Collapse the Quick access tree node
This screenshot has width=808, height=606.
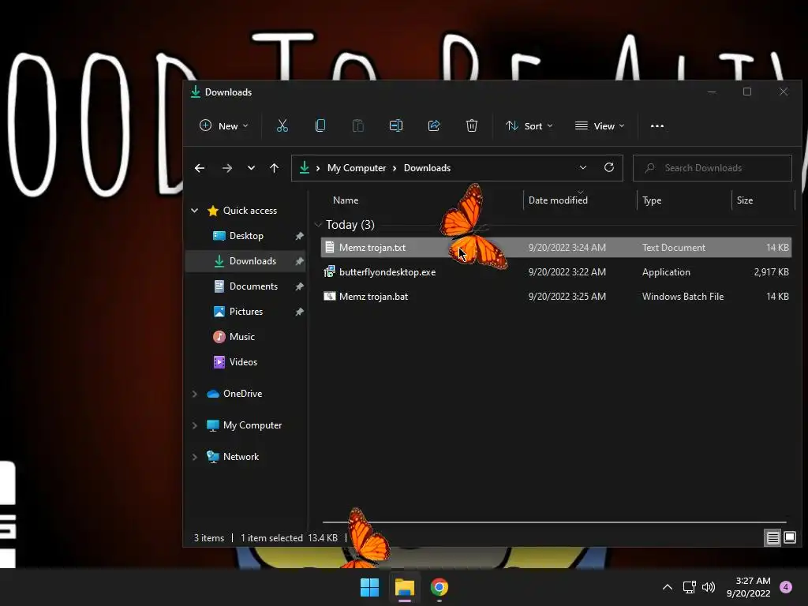click(195, 210)
